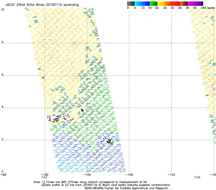Click the plot title 'ASCAT 25KM NOAA Winds 20160119 ascending'
Screen dimensions: 216x190
tap(42, 5)
